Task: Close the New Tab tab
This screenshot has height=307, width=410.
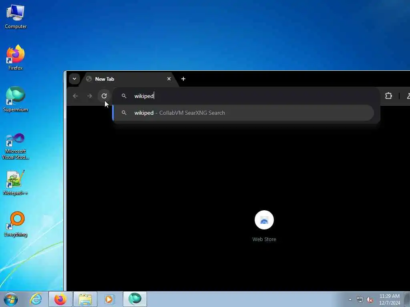Action: [169, 79]
